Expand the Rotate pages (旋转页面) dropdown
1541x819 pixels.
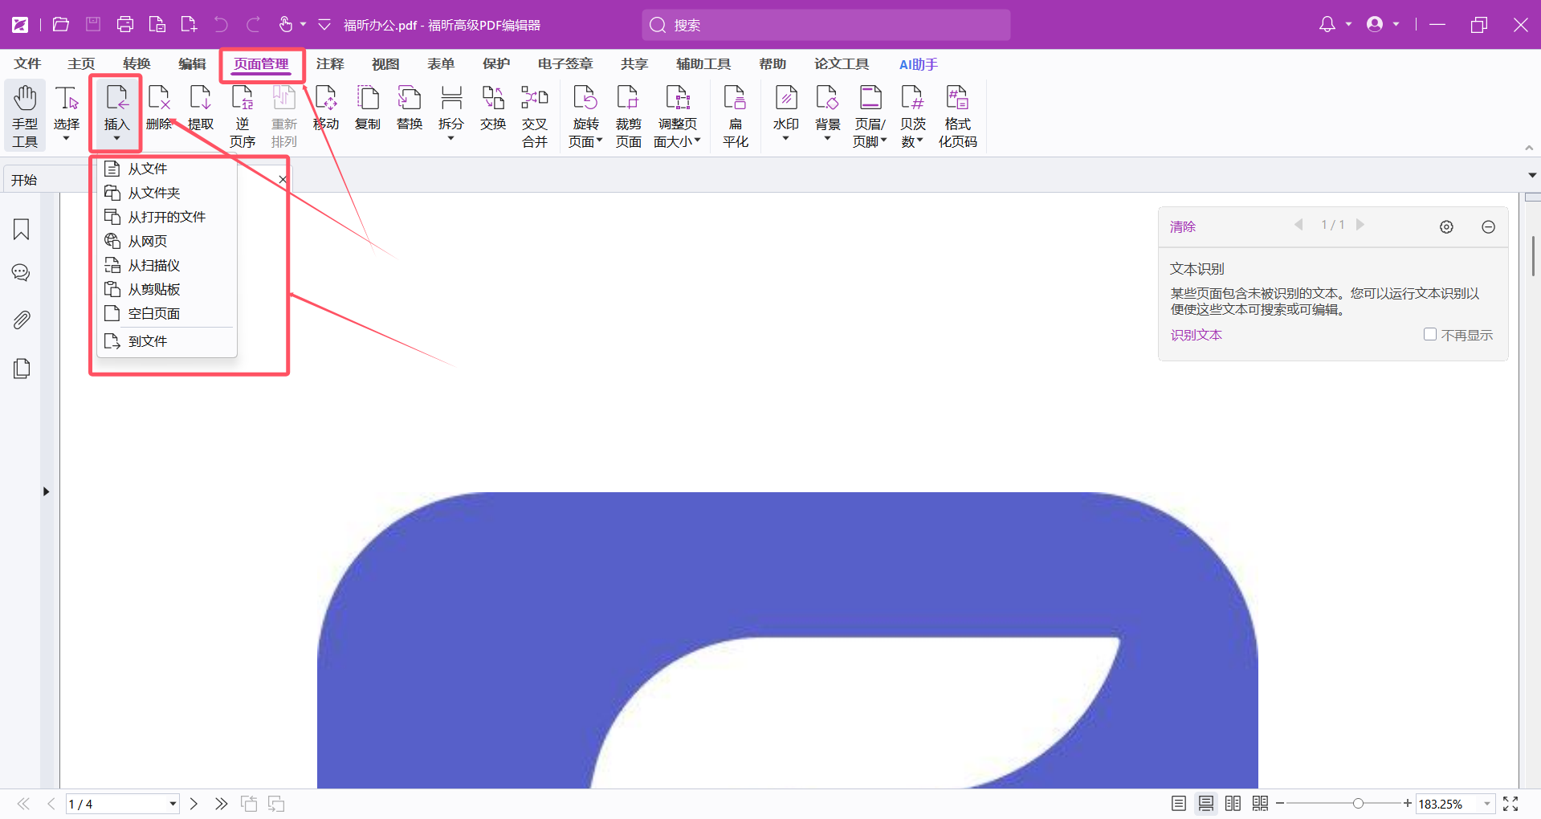point(599,141)
